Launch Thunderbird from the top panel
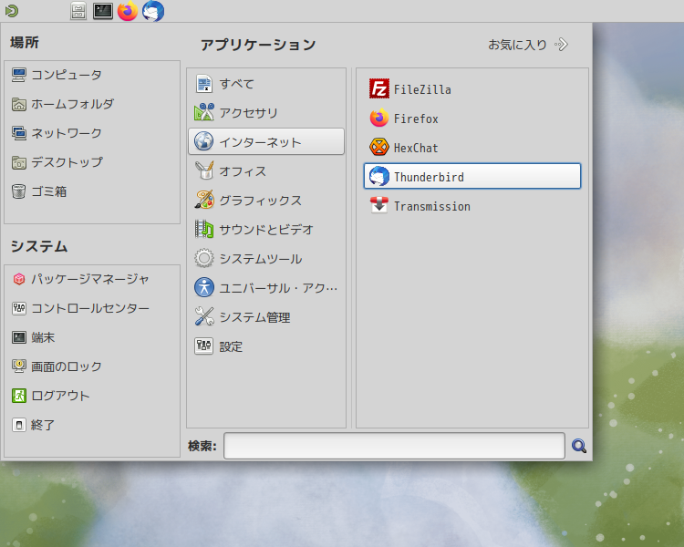The height and width of the screenshot is (547, 684). click(153, 11)
